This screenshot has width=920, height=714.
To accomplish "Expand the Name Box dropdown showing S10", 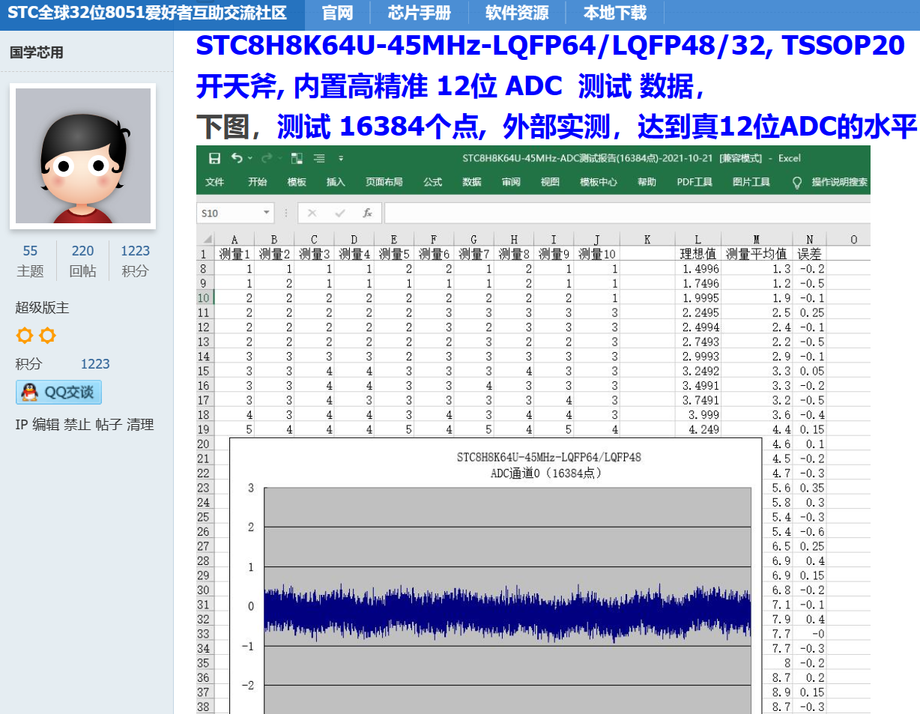I will [266, 214].
